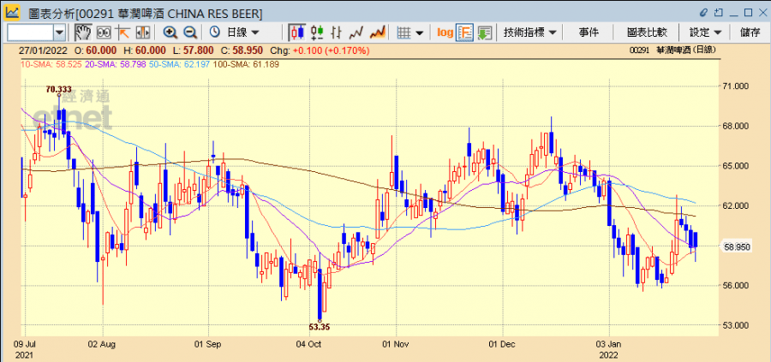
Task: Toggle the green download arrow panel button
Action: [485, 33]
